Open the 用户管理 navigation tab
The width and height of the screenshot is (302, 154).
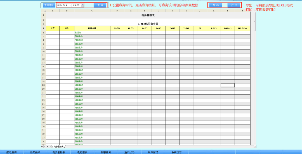coord(153,152)
